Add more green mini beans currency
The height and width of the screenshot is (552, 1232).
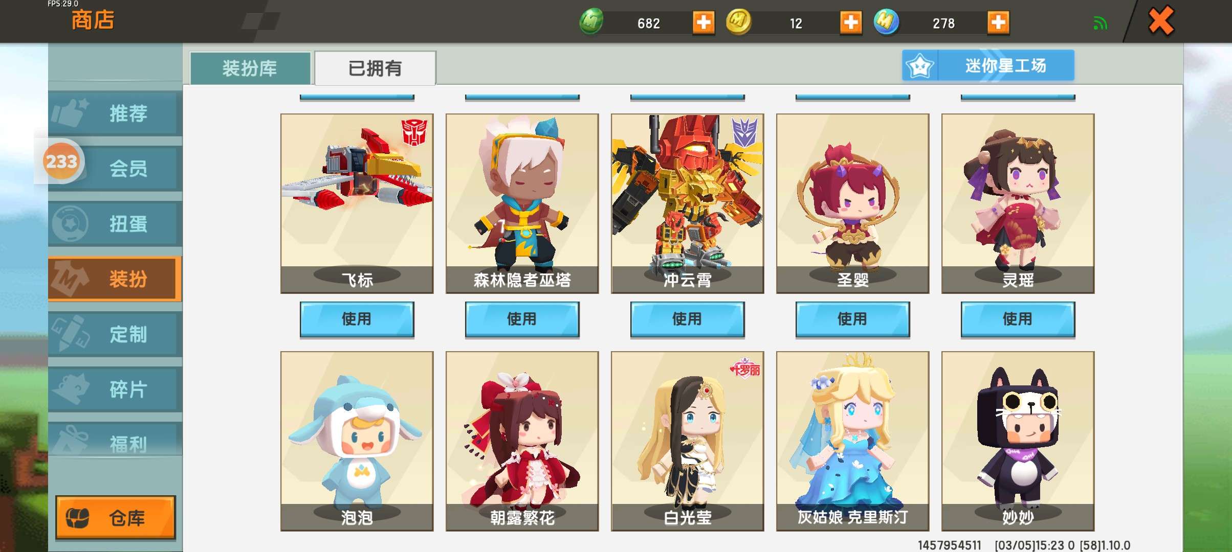coord(703,22)
